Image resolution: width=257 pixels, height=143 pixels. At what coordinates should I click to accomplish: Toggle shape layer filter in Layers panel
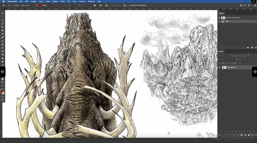242,56
